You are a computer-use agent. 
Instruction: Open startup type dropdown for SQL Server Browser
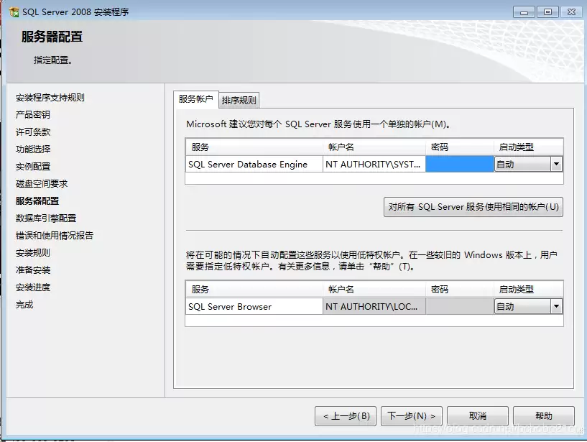[x=556, y=306]
